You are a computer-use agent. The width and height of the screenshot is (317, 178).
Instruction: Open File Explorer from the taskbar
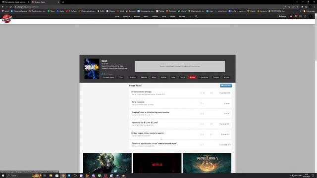point(51,176)
